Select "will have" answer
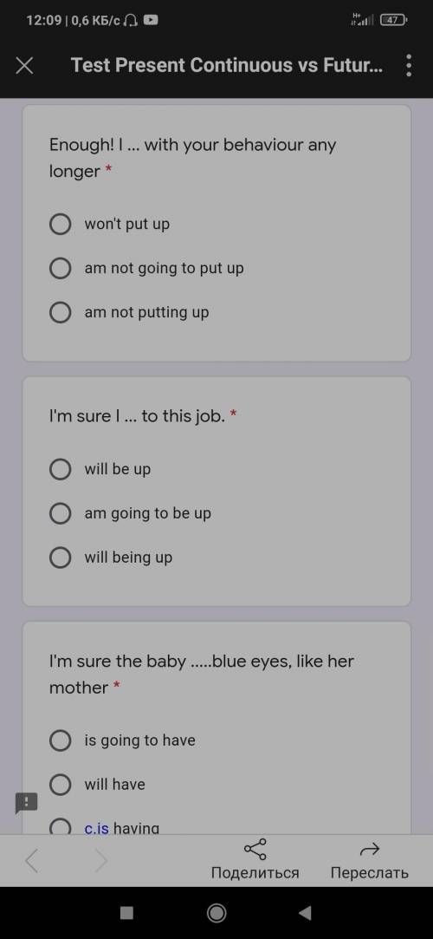 point(98,785)
